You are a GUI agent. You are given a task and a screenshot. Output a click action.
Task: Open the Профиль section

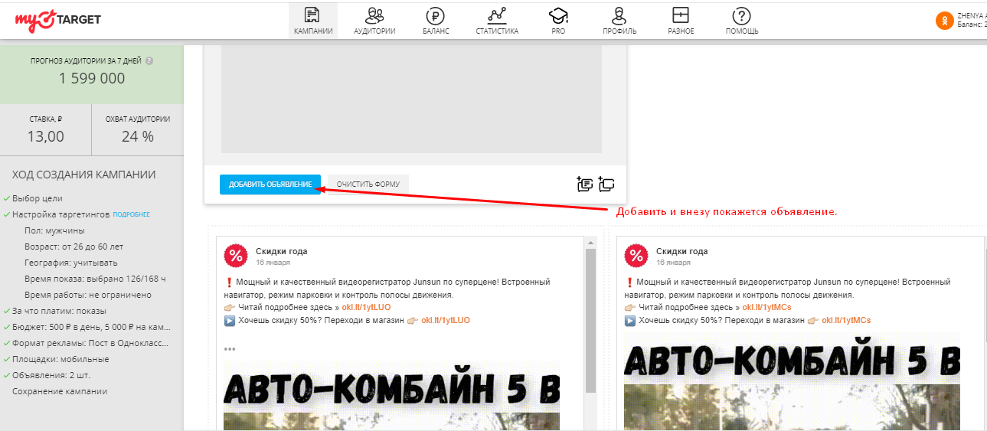[x=619, y=21]
